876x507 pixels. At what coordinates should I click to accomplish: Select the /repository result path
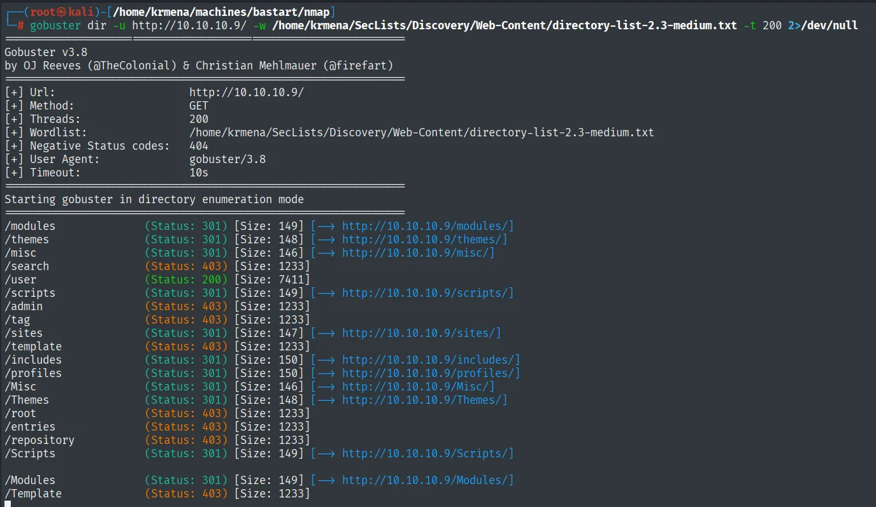pos(39,440)
